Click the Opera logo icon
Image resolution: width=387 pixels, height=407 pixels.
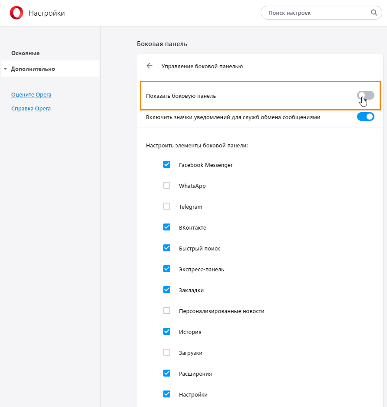click(x=17, y=13)
